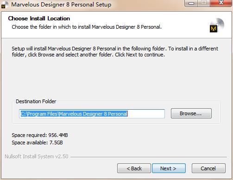Click the setup instructions paragraph
The width and height of the screenshot is (233, 180).
[x=115, y=51]
